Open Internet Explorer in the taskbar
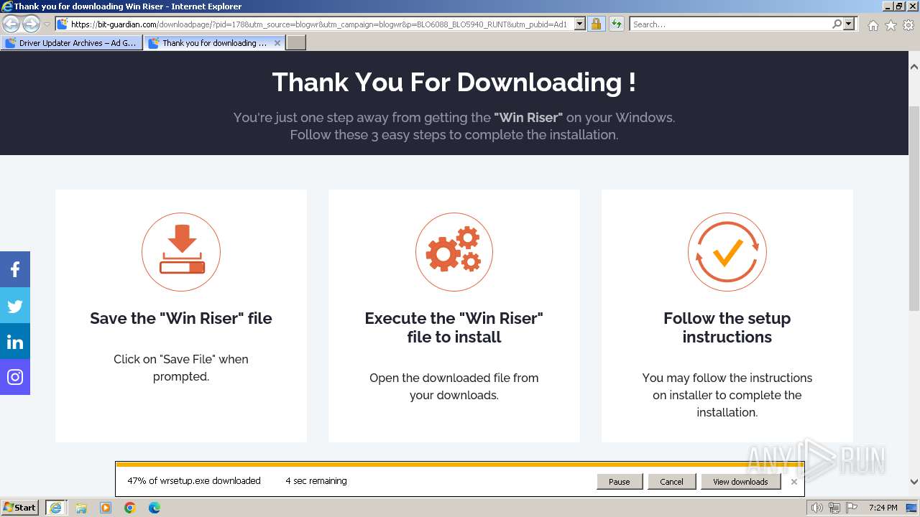The height and width of the screenshot is (517, 920). [x=55, y=508]
